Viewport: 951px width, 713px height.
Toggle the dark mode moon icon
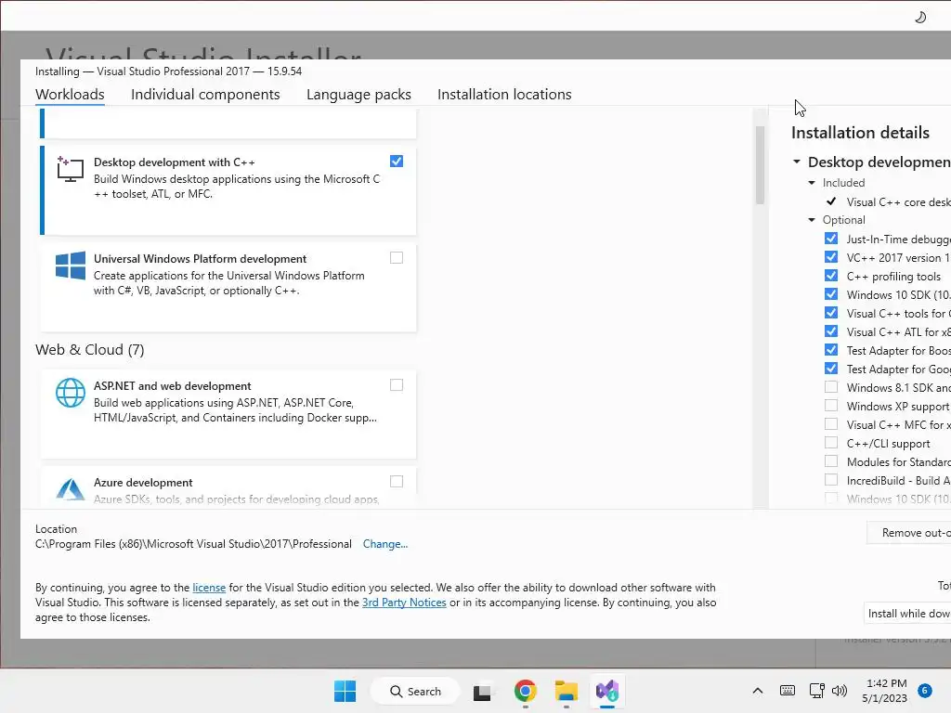coord(920,17)
